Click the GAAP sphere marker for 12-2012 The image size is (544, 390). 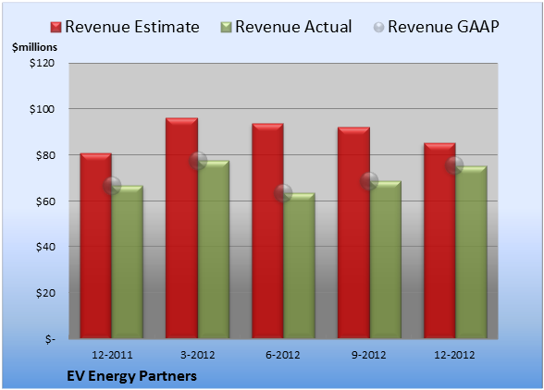[x=454, y=165]
